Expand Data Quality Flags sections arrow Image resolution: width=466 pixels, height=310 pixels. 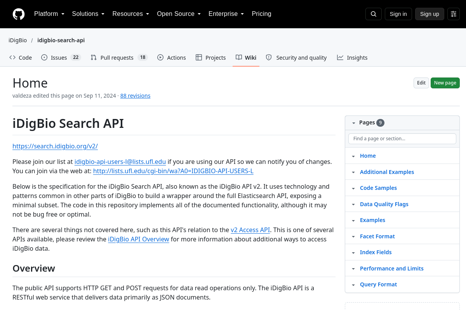[x=353, y=205]
